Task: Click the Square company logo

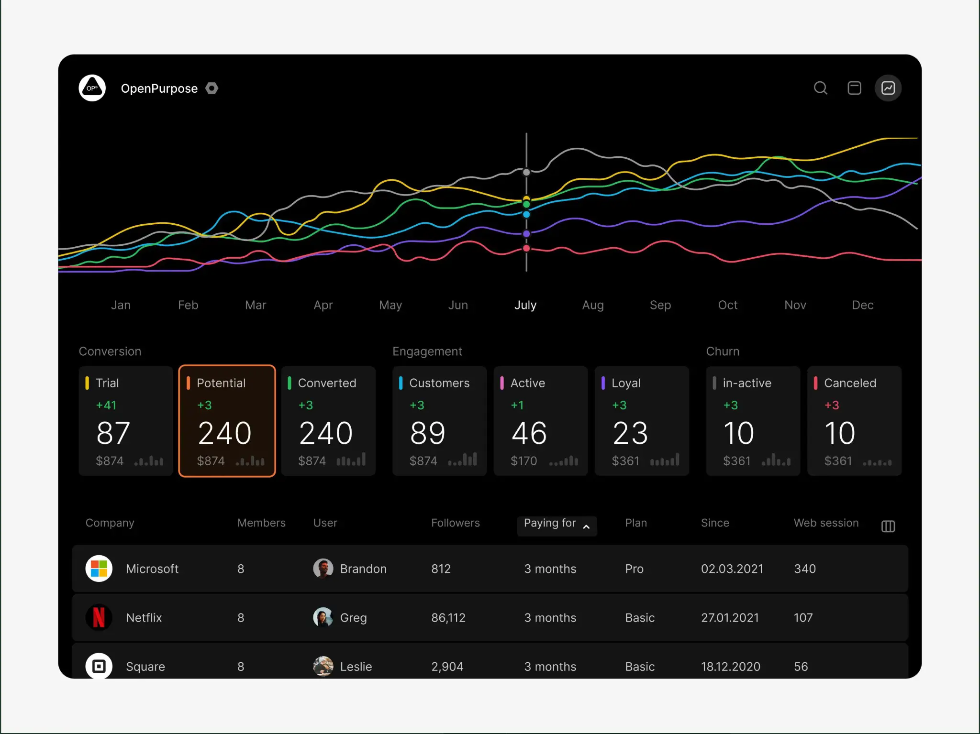Action: coord(99,666)
